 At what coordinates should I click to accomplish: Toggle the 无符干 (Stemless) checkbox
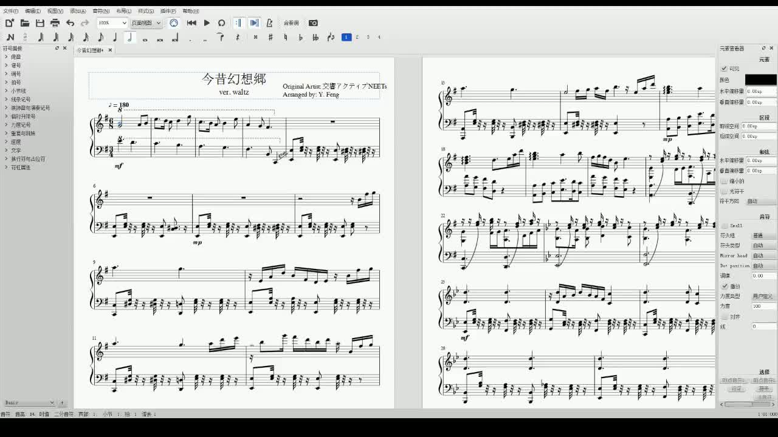pyautogui.click(x=724, y=191)
